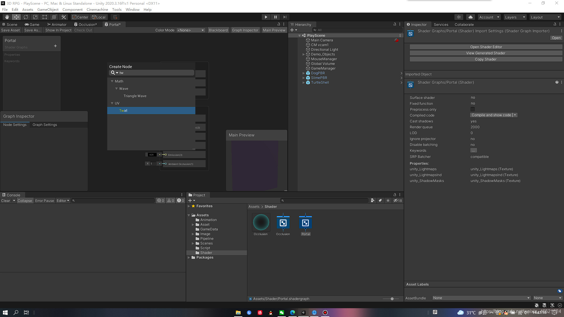Screen dimensions: 564x317
Task: Switch to the Graph Settings tab
Action: 45,125
